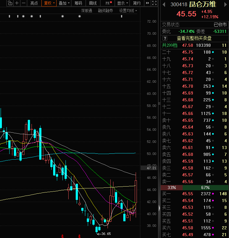Click the 深股通 label
229x238 pixels.
[x=87, y=11]
